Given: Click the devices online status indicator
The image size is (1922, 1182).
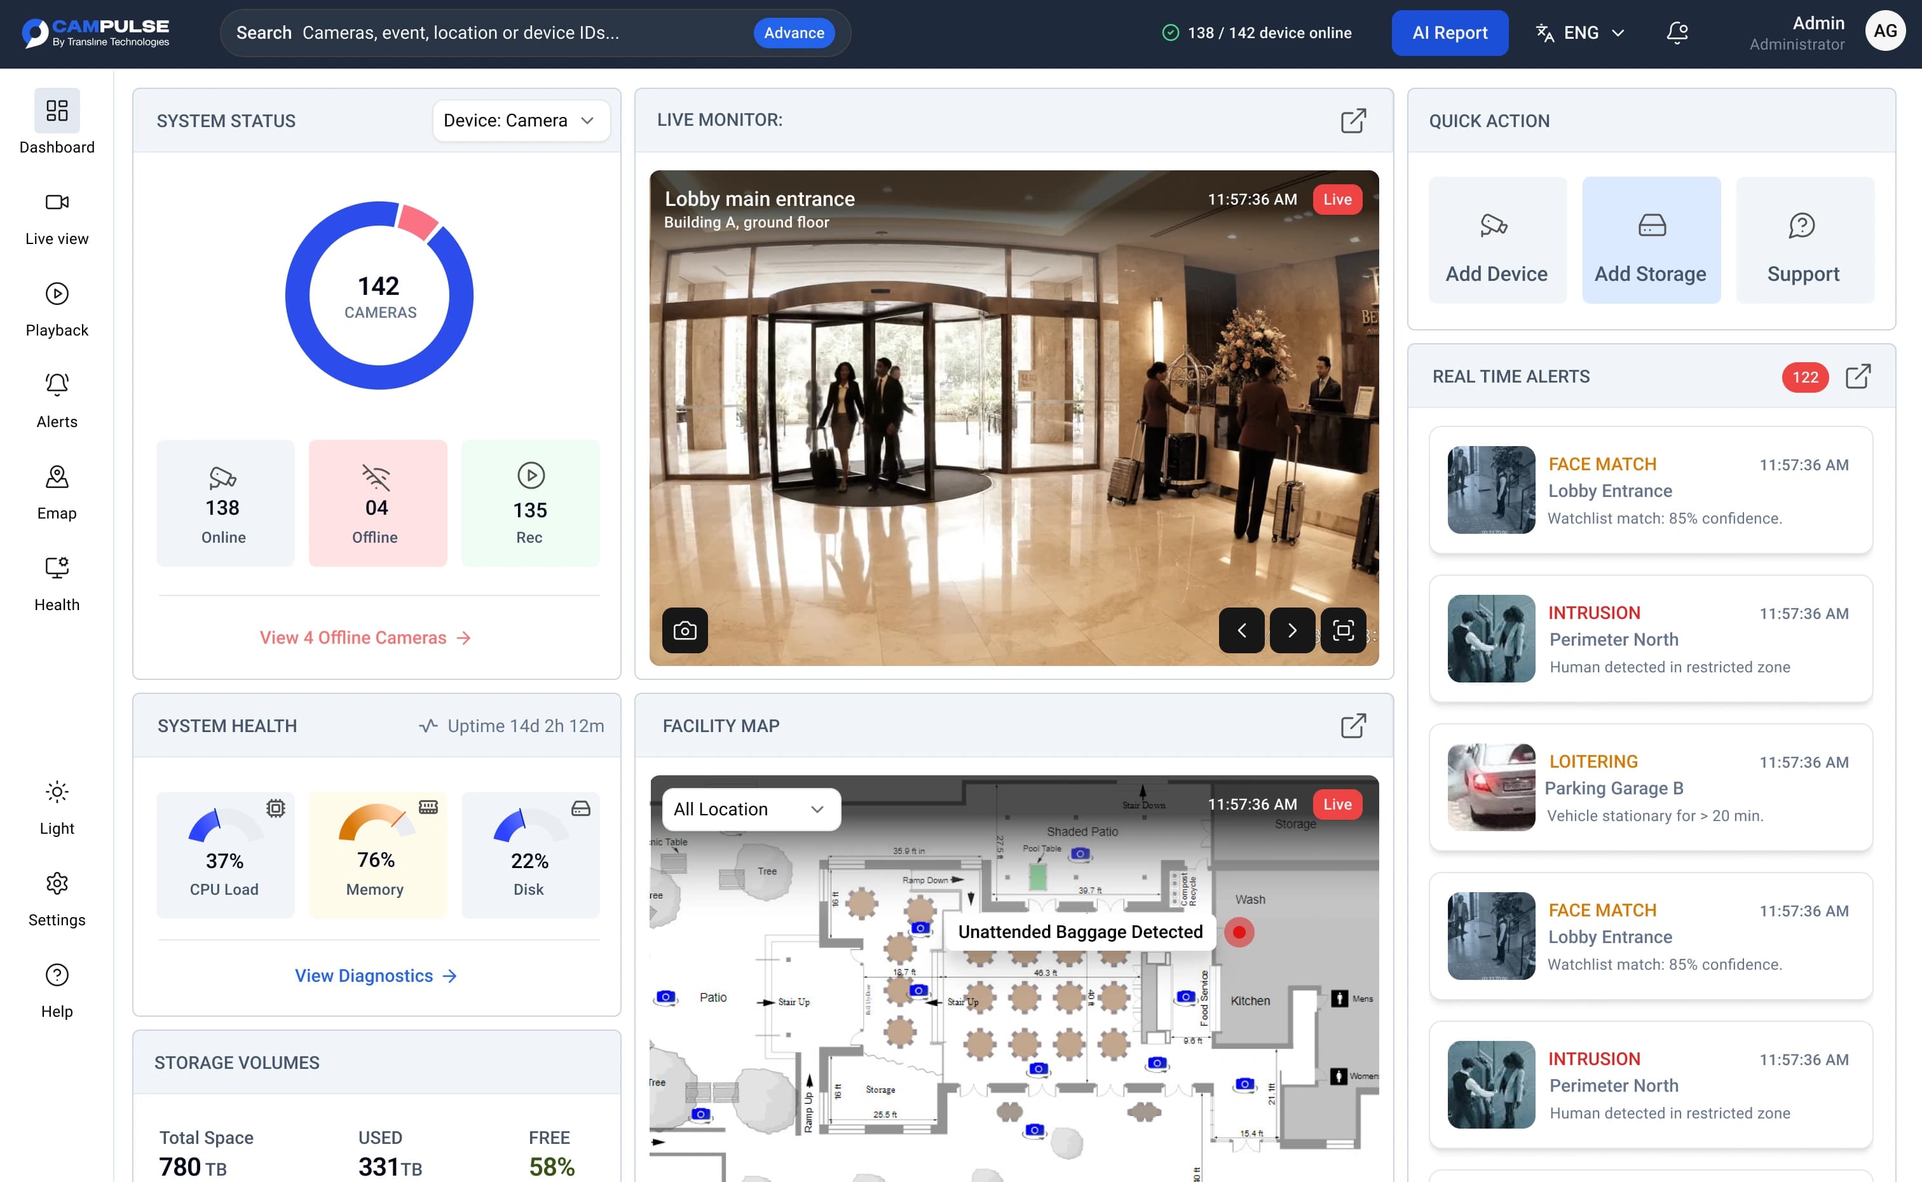Looking at the screenshot, I should pos(1257,33).
